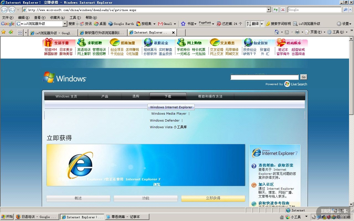Click the Gmail envelope toolbar button
Viewport: 354px width, 221px height.
pyautogui.click(x=165, y=24)
